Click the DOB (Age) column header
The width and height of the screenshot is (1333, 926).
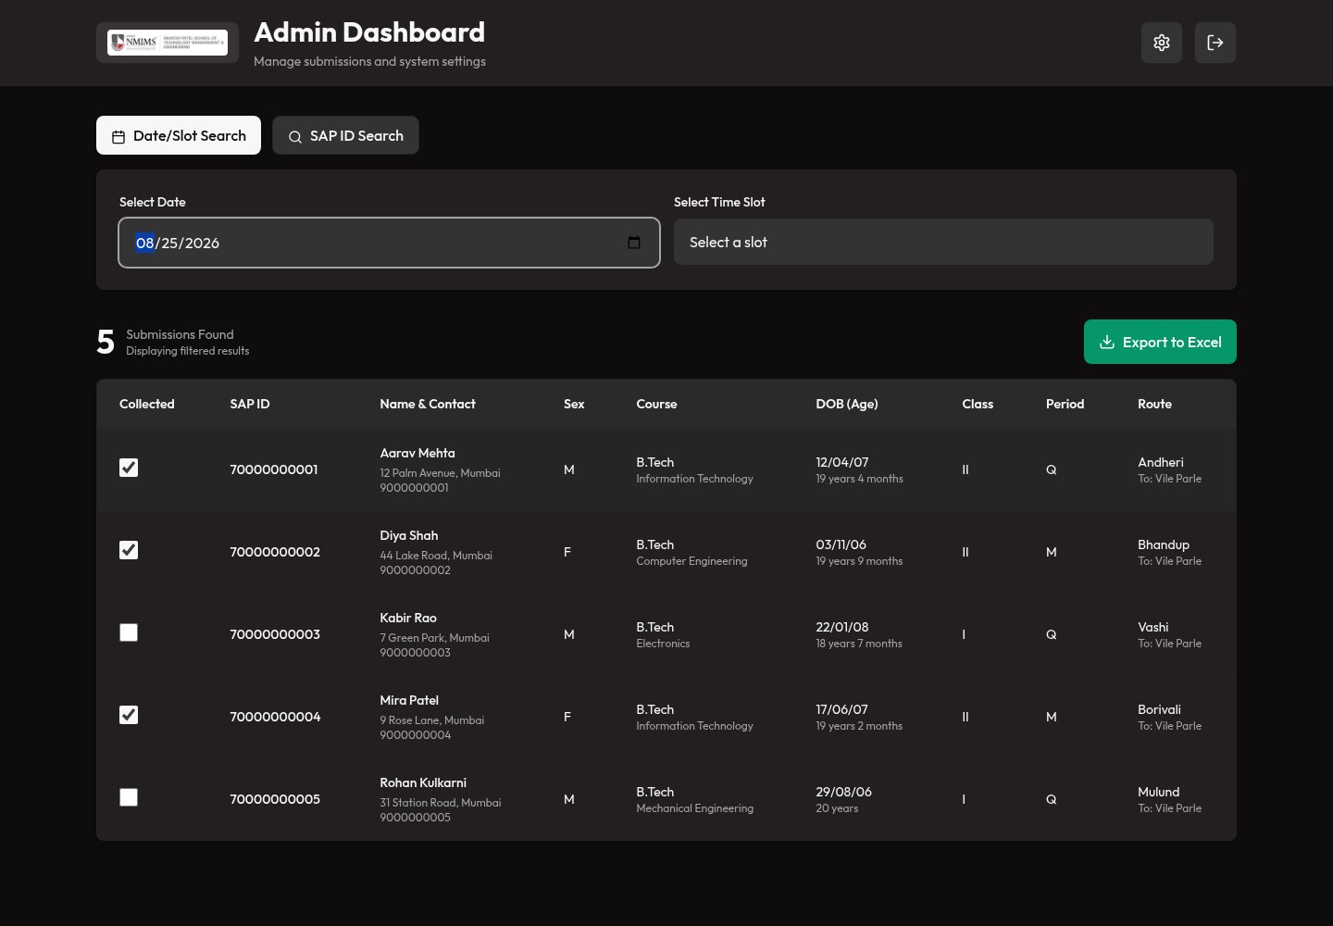click(847, 404)
